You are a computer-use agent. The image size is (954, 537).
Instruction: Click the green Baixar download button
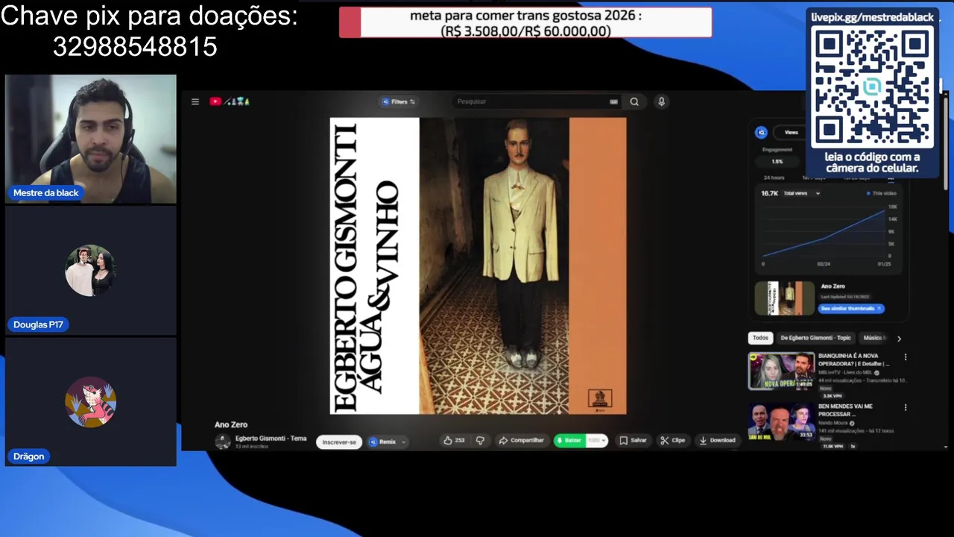(x=569, y=440)
